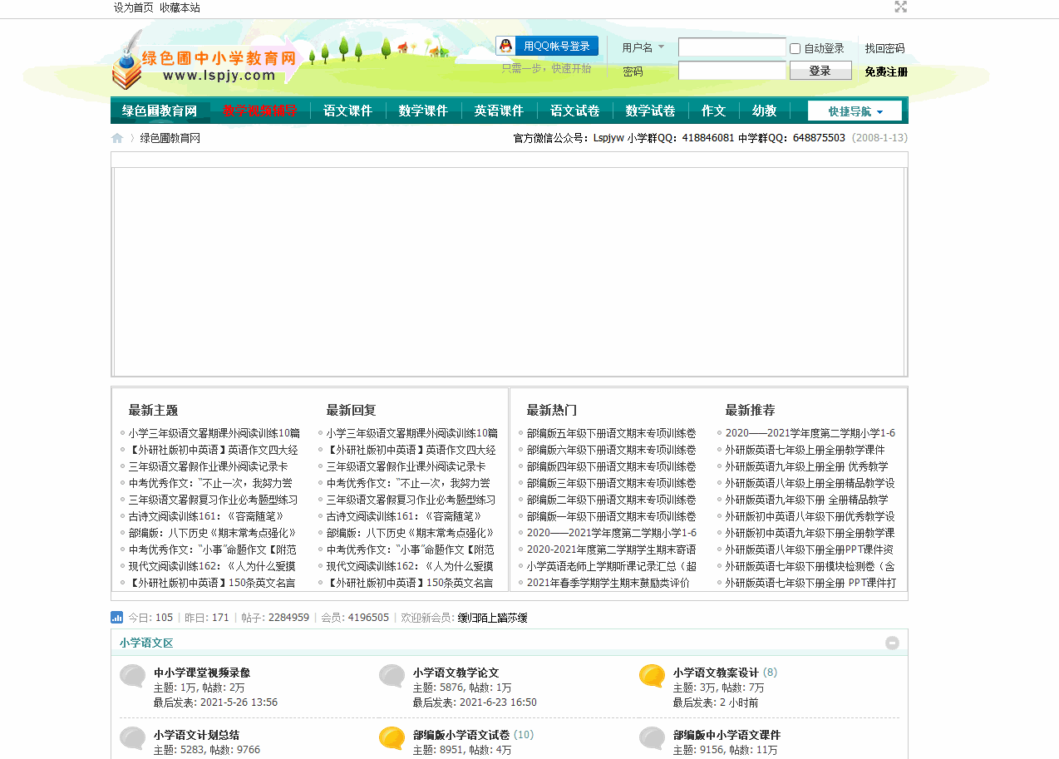Open the 小学语文教学论文 forum title
This screenshot has width=1059, height=759.
(x=456, y=673)
